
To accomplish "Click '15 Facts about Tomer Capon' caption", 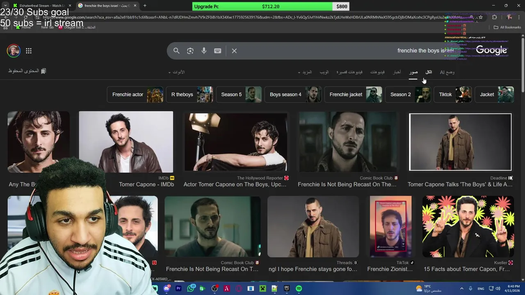I will (467, 269).
